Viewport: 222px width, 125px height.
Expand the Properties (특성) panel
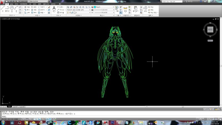coord(102,15)
